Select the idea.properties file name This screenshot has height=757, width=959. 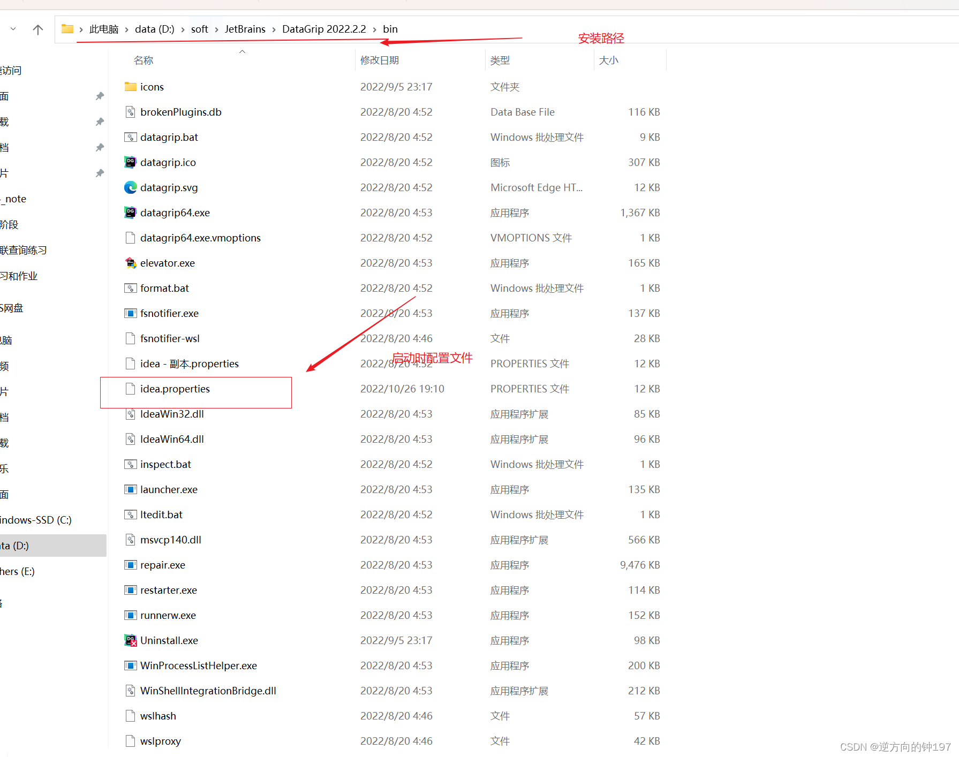pyautogui.click(x=175, y=389)
